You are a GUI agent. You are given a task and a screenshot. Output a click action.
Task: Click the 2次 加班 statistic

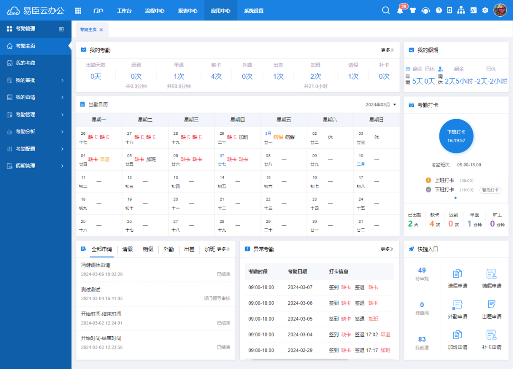point(315,76)
